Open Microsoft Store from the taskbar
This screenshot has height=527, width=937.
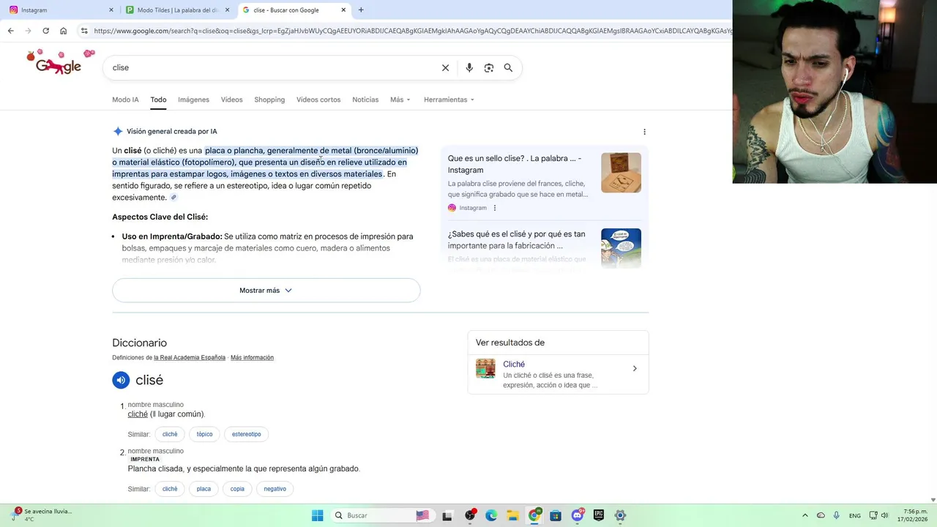coord(556,515)
